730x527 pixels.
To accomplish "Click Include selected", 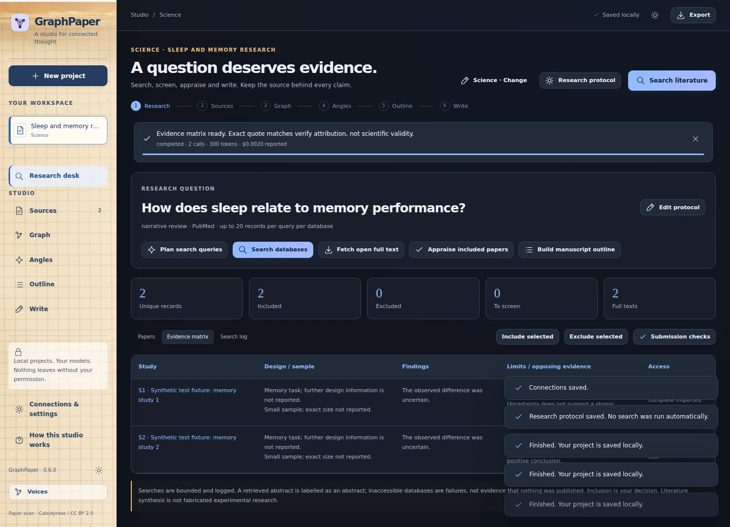I will (x=527, y=337).
